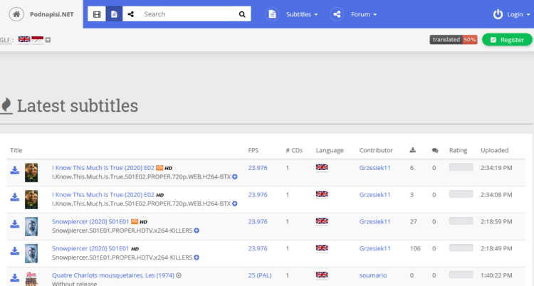Open Snowpiercer poster thumbnail at 2:18:59 PM row

pyautogui.click(x=31, y=226)
